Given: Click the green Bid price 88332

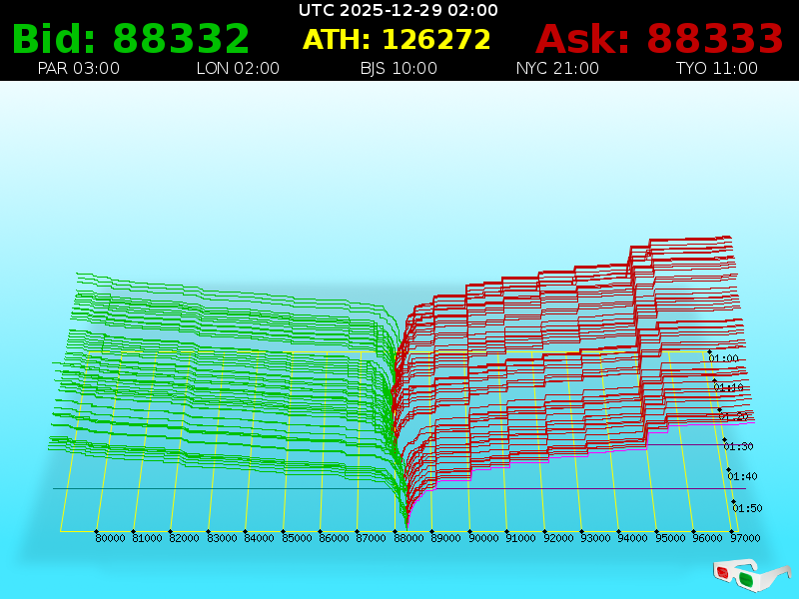Looking at the screenshot, I should tap(131, 39).
